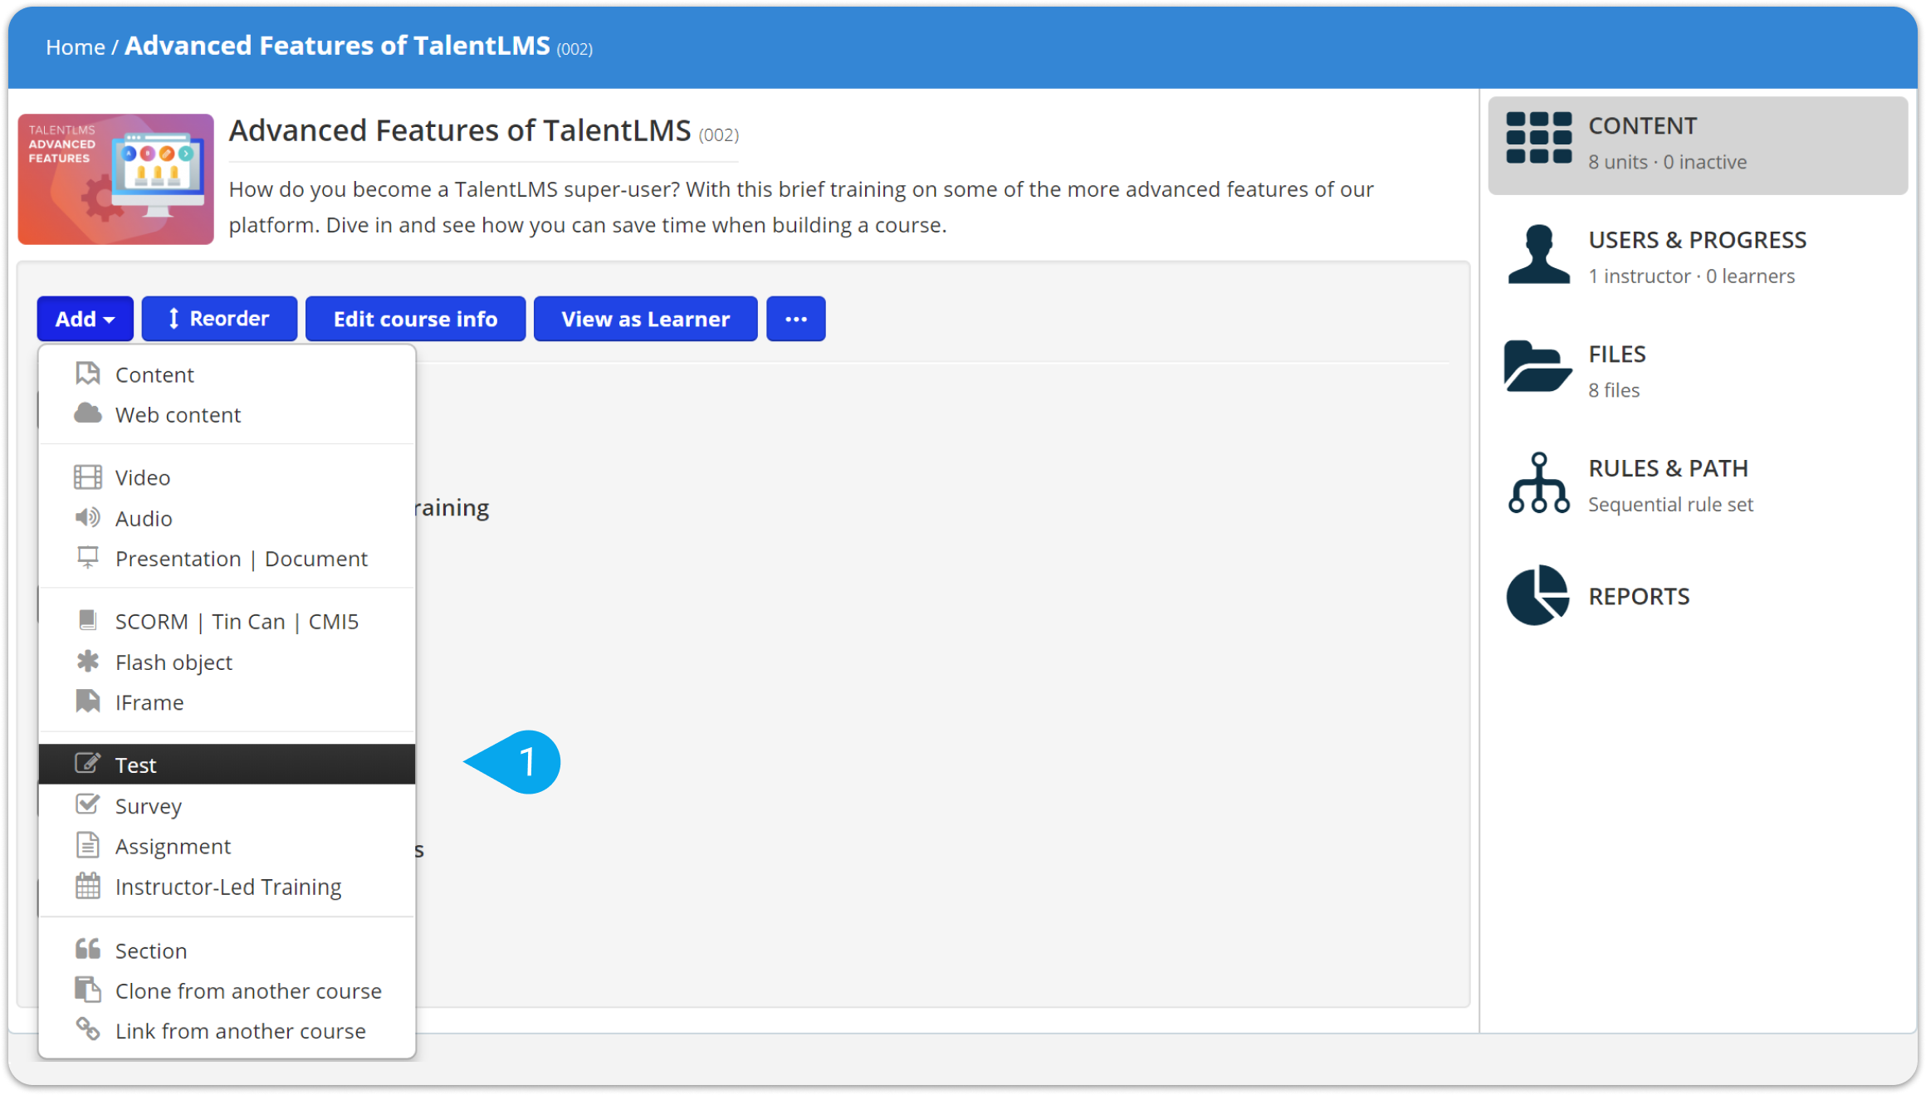Select Web content menu entry

pyautogui.click(x=227, y=414)
